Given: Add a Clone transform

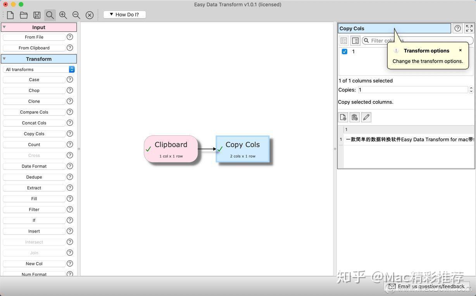Looking at the screenshot, I should [x=34, y=101].
